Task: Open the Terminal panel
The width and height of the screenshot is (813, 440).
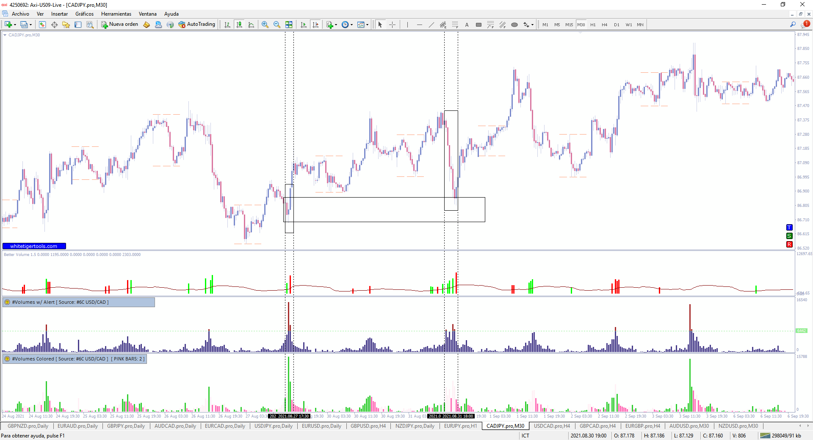Action: [x=78, y=25]
